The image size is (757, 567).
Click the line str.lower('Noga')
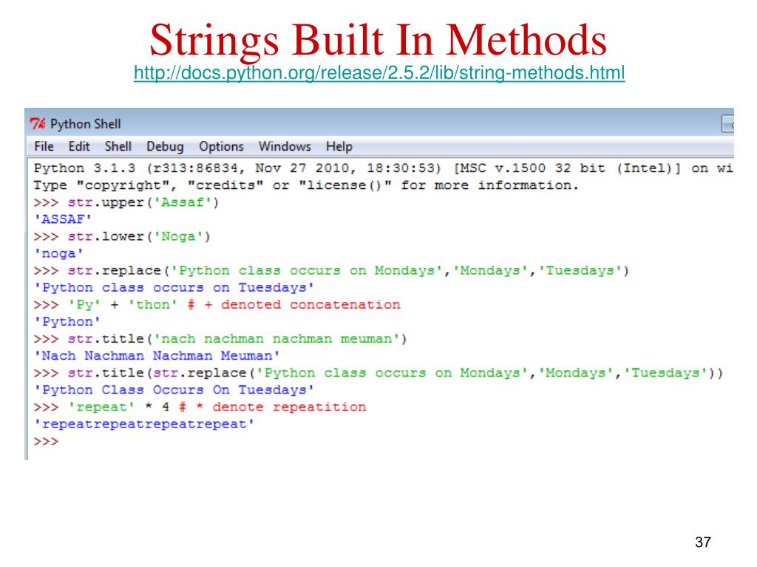(x=139, y=237)
